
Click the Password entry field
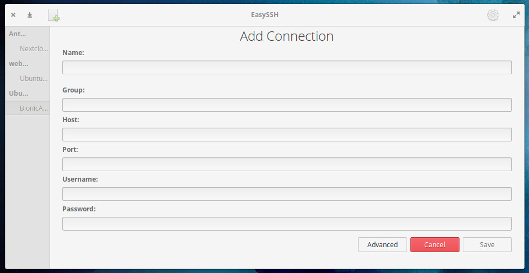tap(287, 223)
